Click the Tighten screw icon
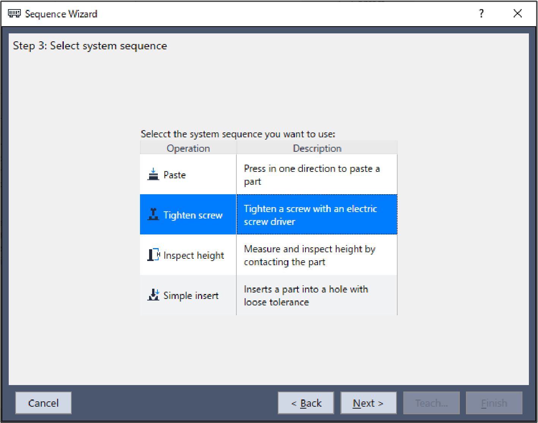Viewport: 538px width, 423px height. click(153, 215)
